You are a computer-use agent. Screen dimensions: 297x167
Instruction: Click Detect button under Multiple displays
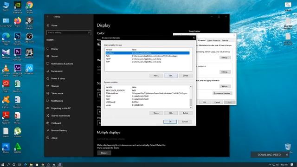104,153
